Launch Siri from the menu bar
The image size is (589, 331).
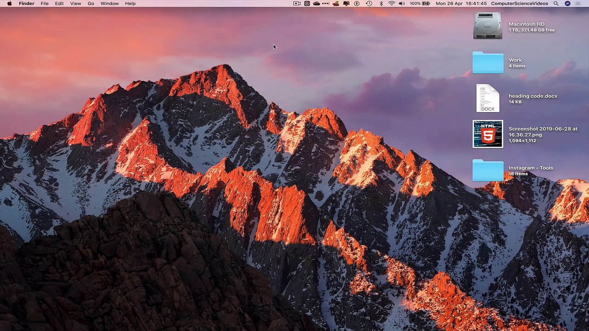coord(567,3)
